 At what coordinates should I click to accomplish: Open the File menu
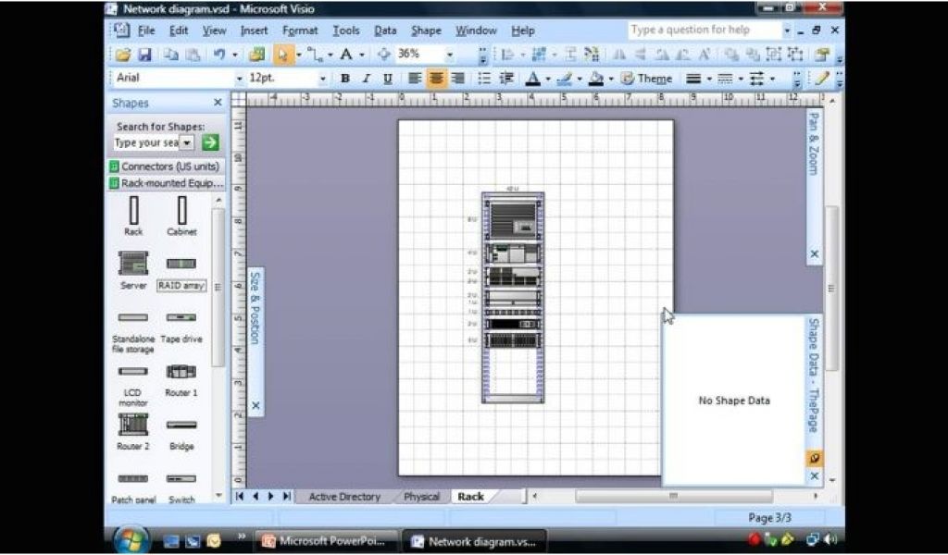146,31
